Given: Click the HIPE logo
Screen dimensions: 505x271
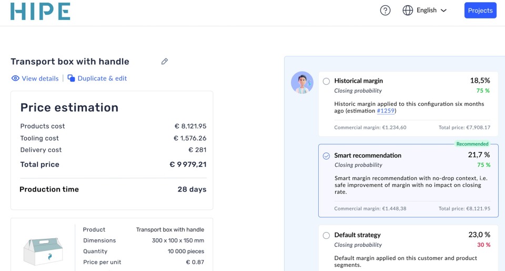Looking at the screenshot, I should tap(41, 11).
